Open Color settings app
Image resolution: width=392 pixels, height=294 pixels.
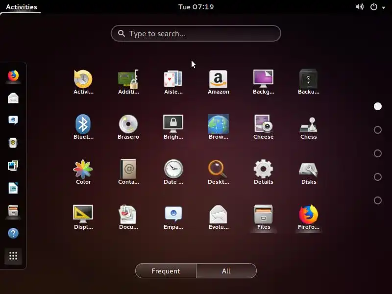83,172
